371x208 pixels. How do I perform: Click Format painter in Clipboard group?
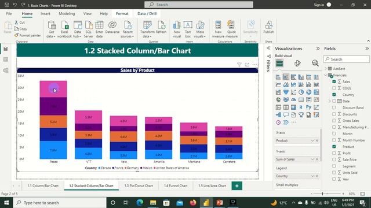(27, 35)
